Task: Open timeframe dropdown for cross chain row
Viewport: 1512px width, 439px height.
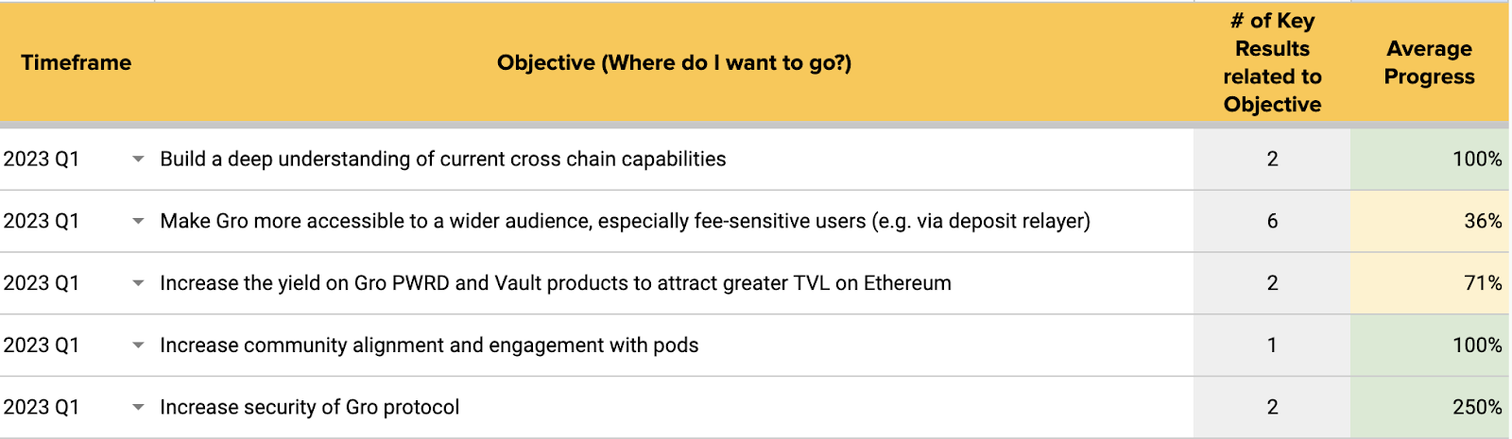Action: 138,159
